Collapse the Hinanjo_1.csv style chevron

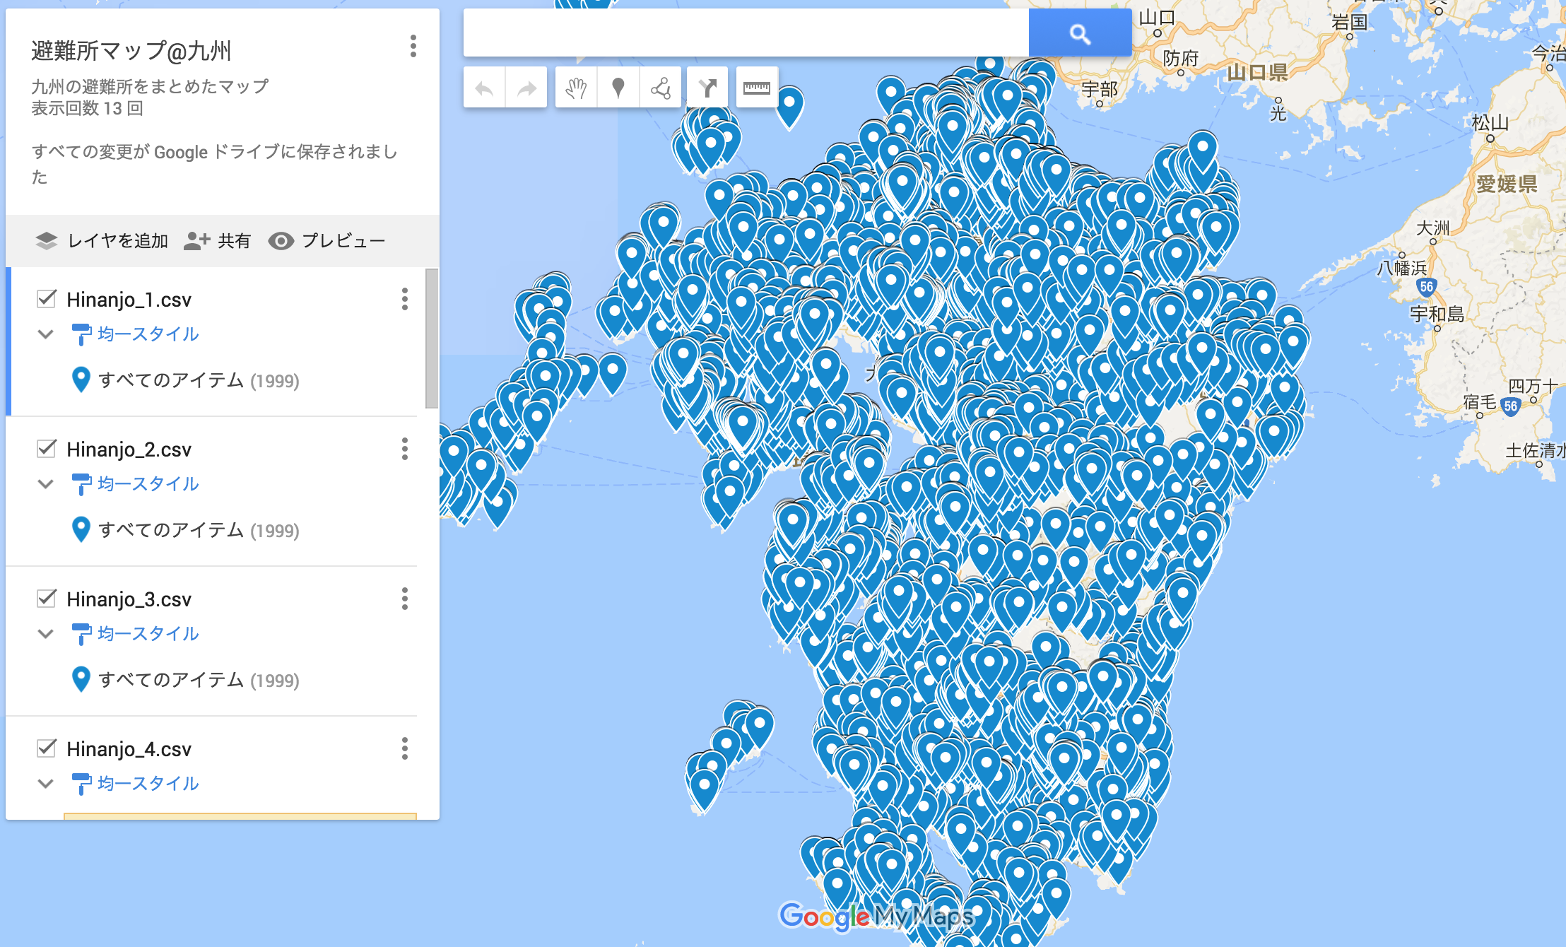point(46,334)
